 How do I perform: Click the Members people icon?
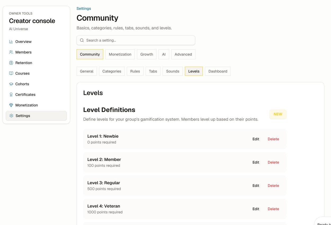[x=11, y=52]
